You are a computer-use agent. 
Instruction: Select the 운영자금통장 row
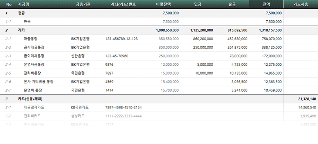[x=159, y=65]
